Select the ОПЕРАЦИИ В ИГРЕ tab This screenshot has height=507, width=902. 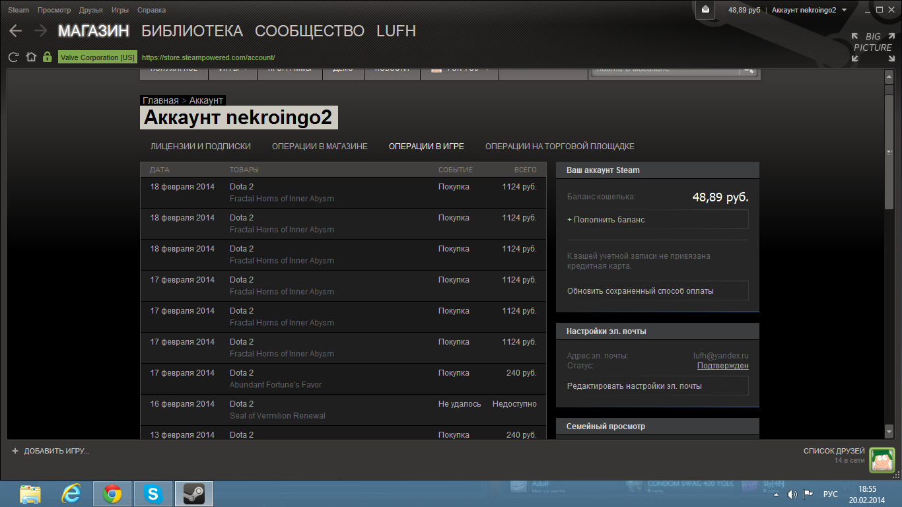(427, 147)
